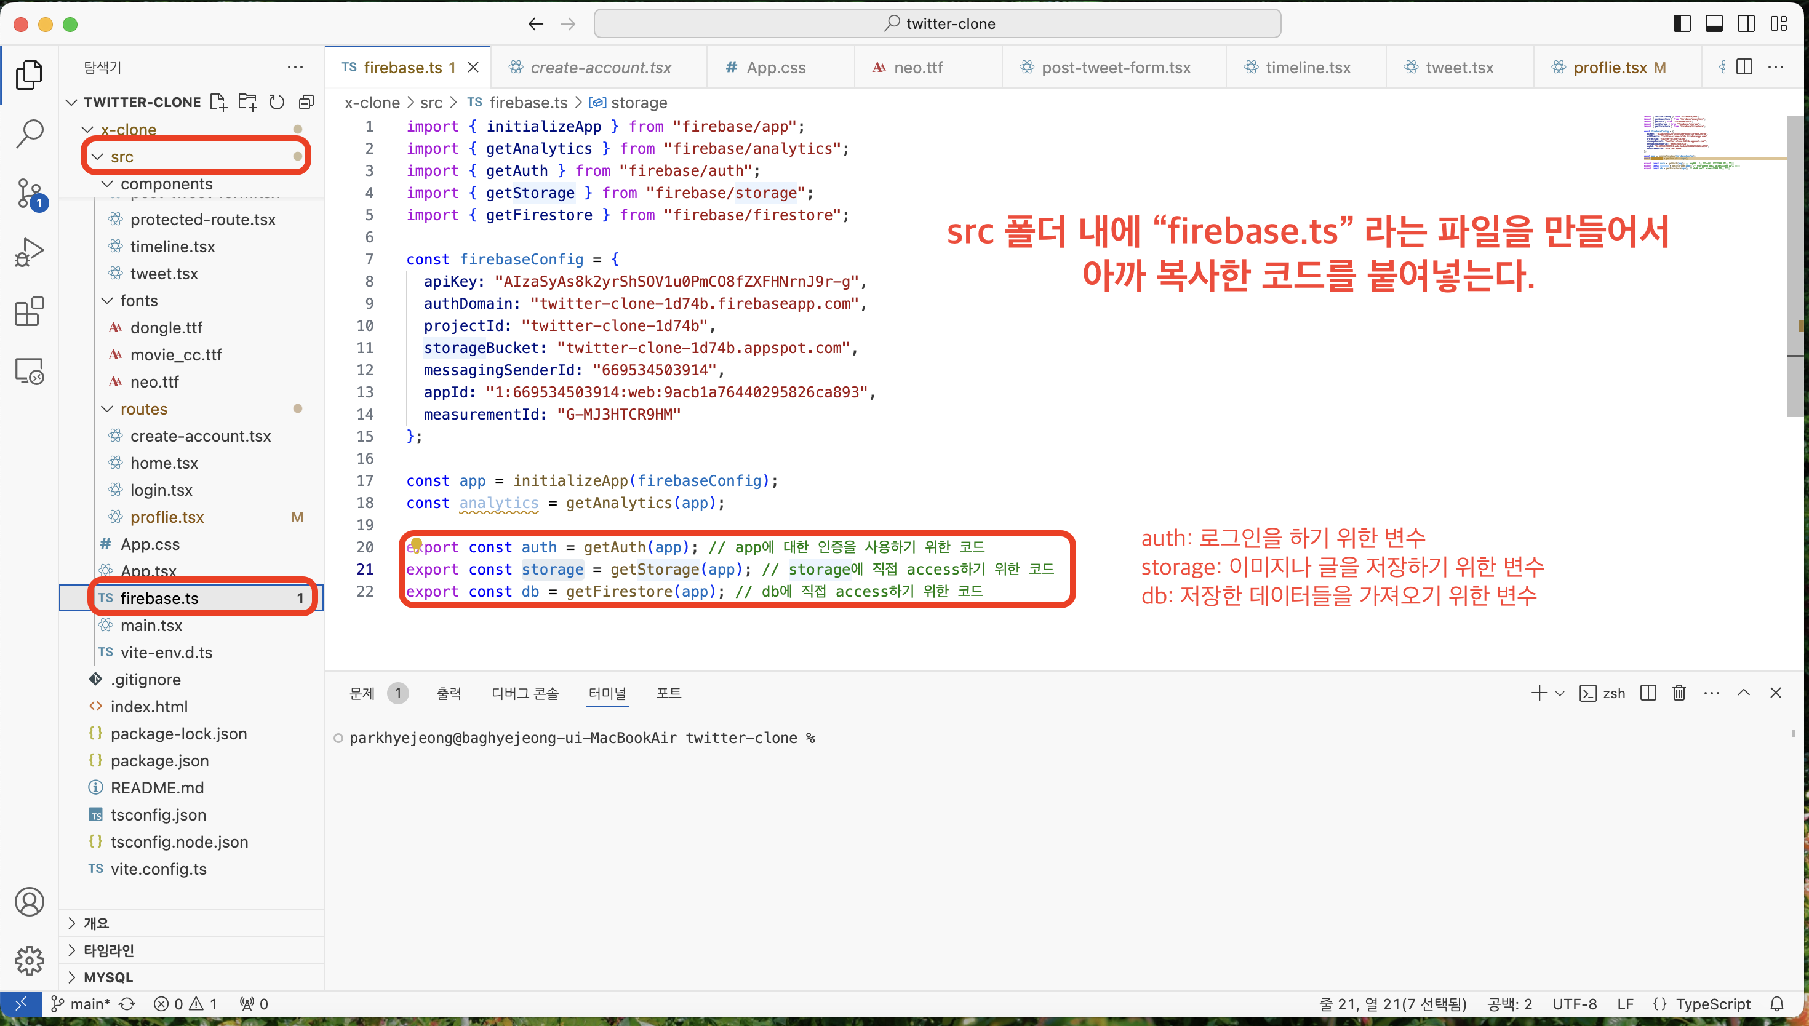Refresh the explorer file tree

coord(277,102)
